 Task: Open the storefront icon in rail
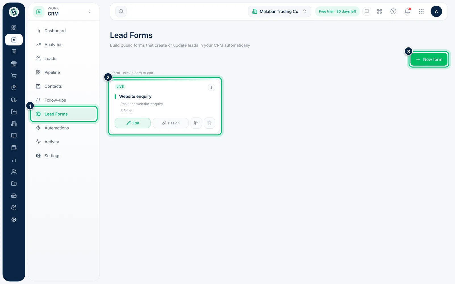tap(14, 64)
